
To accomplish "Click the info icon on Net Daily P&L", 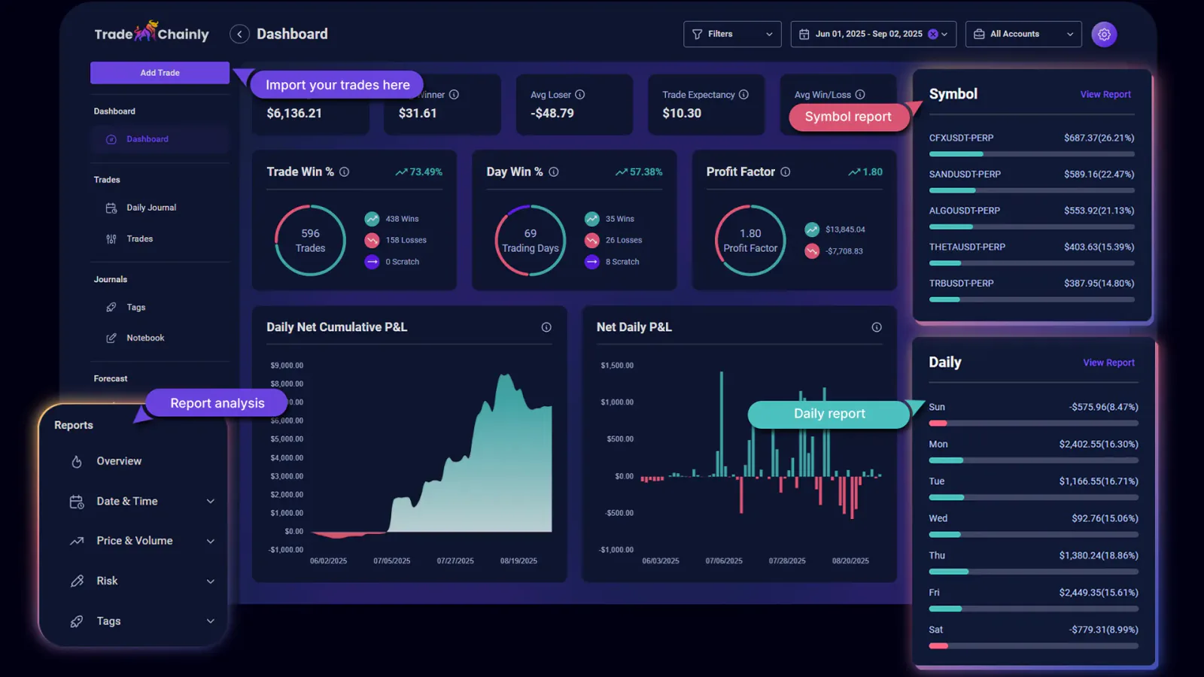I will pyautogui.click(x=877, y=327).
